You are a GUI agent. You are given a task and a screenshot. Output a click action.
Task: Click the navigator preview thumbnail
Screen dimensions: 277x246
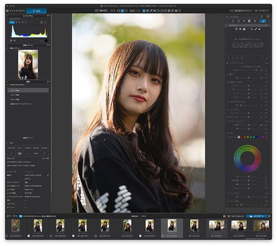28,64
